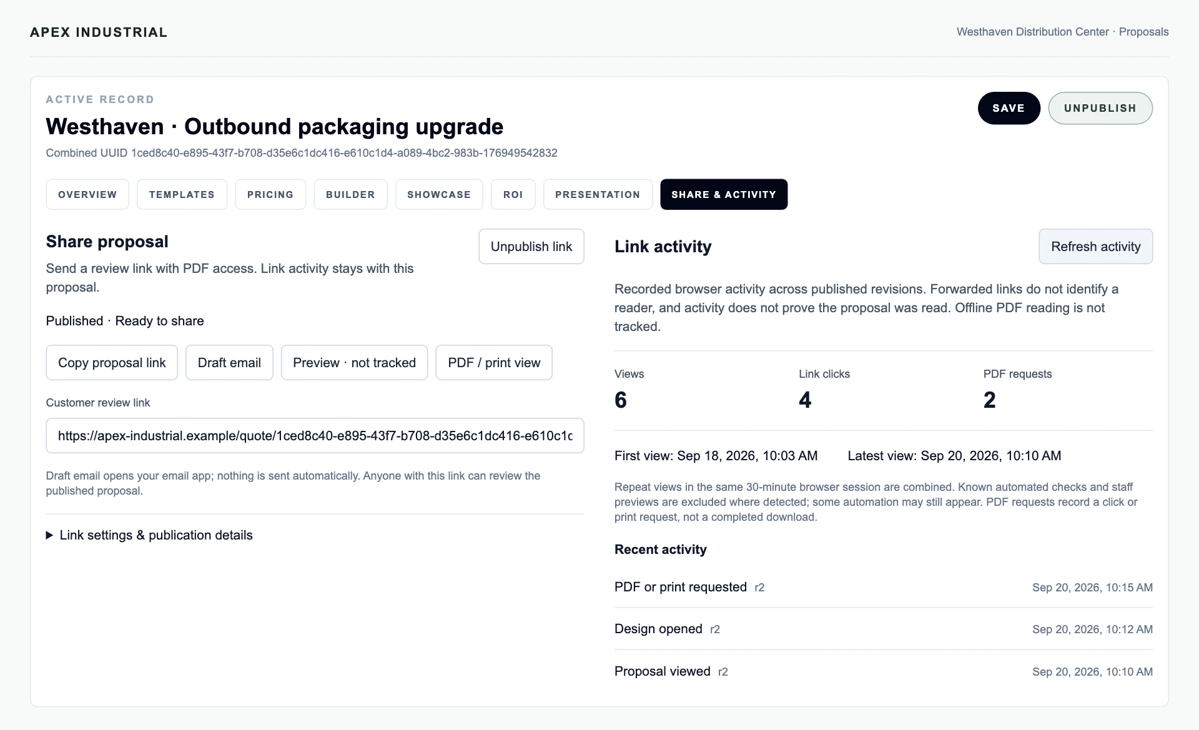Open the Overview tab
This screenshot has height=730, width=1199.
[87, 194]
